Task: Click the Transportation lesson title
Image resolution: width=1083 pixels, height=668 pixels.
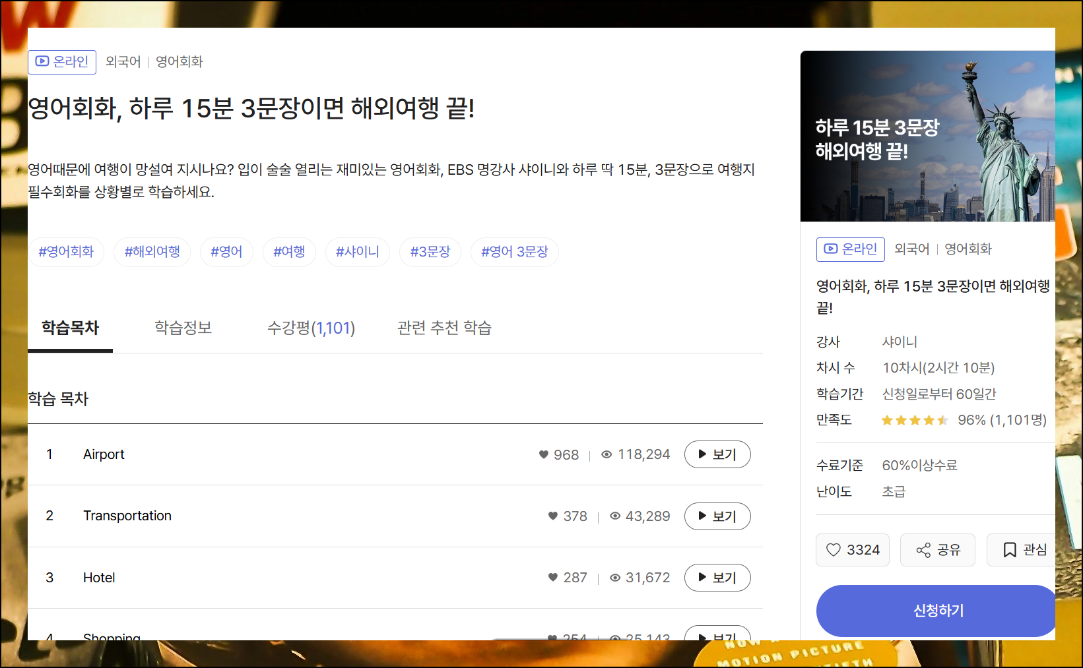Action: pyautogui.click(x=127, y=516)
